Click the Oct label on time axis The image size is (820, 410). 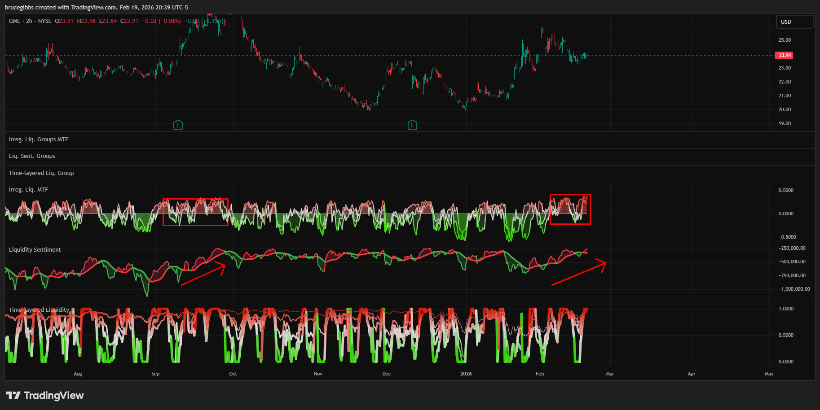pos(233,374)
